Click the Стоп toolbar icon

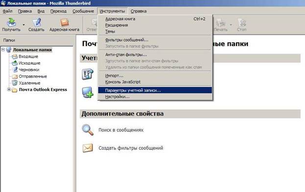coord(242,22)
